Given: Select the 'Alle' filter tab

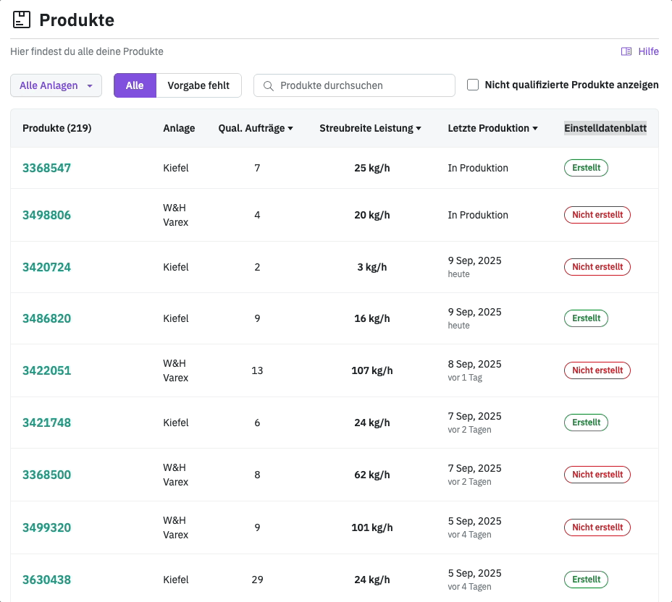Looking at the screenshot, I should 135,85.
